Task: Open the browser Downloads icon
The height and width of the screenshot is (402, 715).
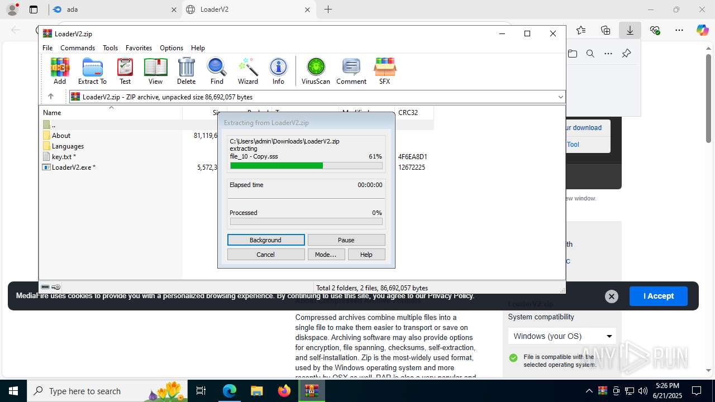Action: click(x=630, y=30)
